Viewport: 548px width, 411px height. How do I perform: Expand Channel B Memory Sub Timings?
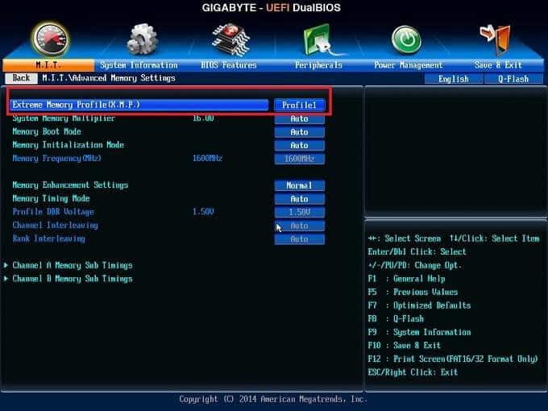click(x=73, y=279)
